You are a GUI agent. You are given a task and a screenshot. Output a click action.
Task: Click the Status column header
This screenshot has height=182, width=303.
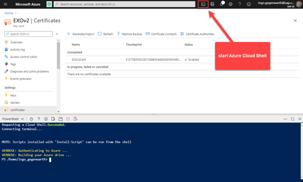188,44
